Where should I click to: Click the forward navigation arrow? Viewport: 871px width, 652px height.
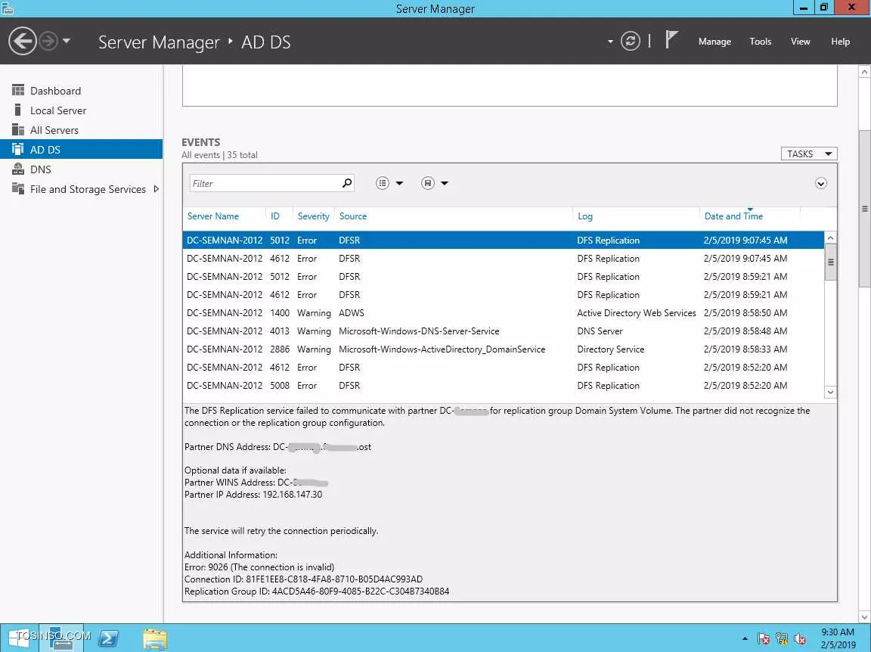click(x=49, y=41)
